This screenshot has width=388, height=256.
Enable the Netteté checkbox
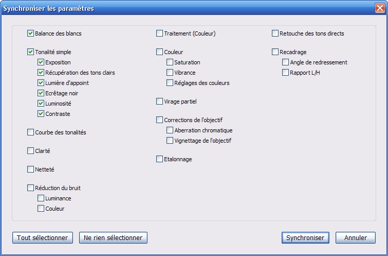(30, 169)
